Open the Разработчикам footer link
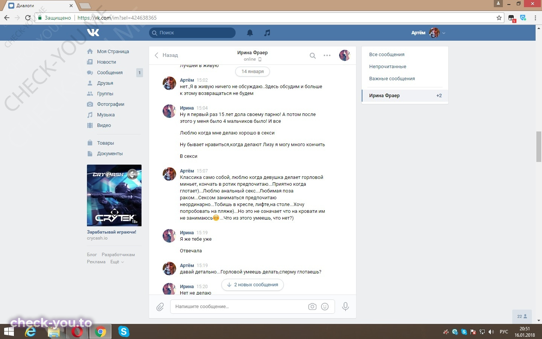The width and height of the screenshot is (542, 339). click(118, 255)
